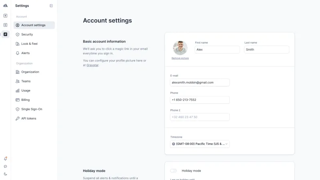Click the profile picture thumbnail
This screenshot has width=320, height=180.
tap(180, 48)
